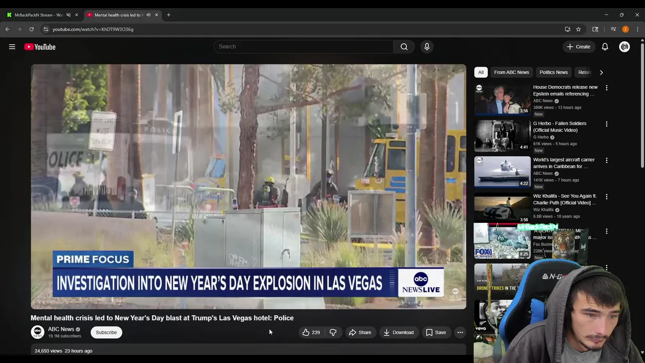Open House Democrats release new Epstein title

click(565, 90)
